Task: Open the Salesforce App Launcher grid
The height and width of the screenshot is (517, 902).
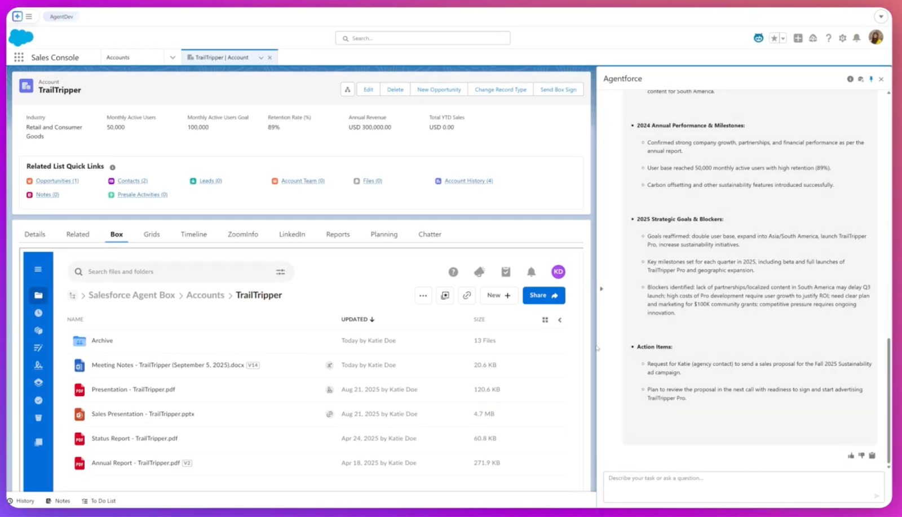Action: click(x=19, y=57)
